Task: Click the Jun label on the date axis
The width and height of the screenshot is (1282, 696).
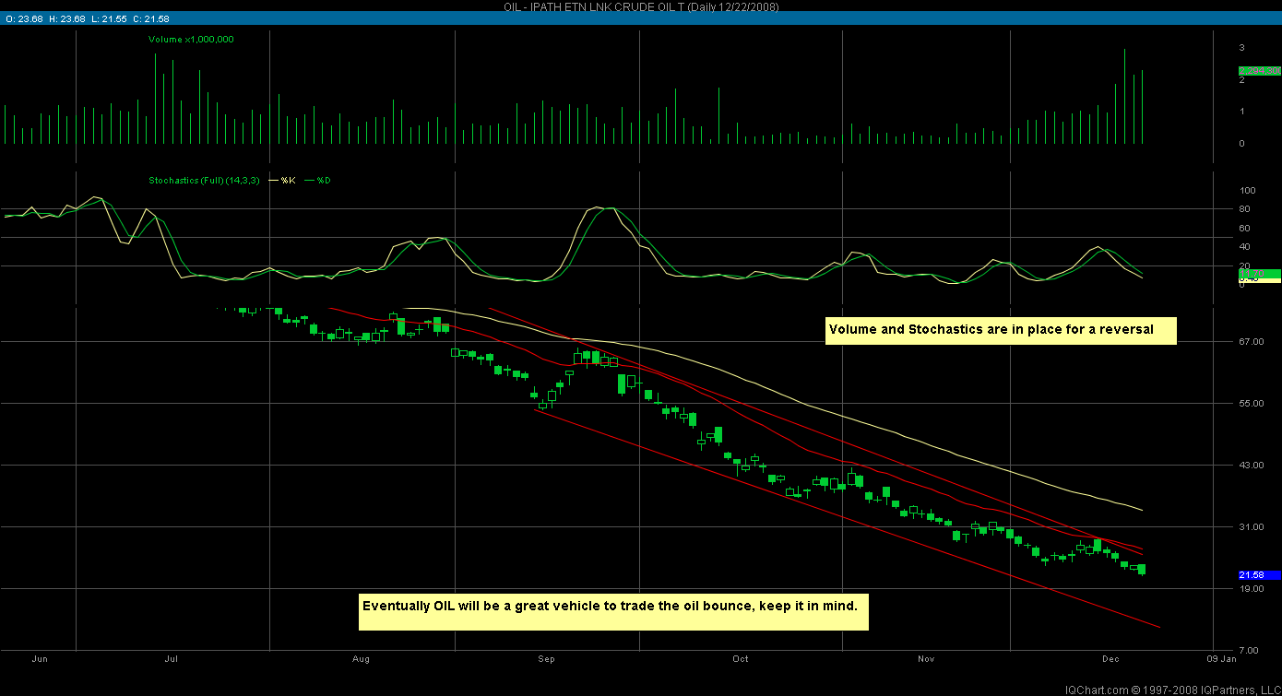Action: click(40, 659)
